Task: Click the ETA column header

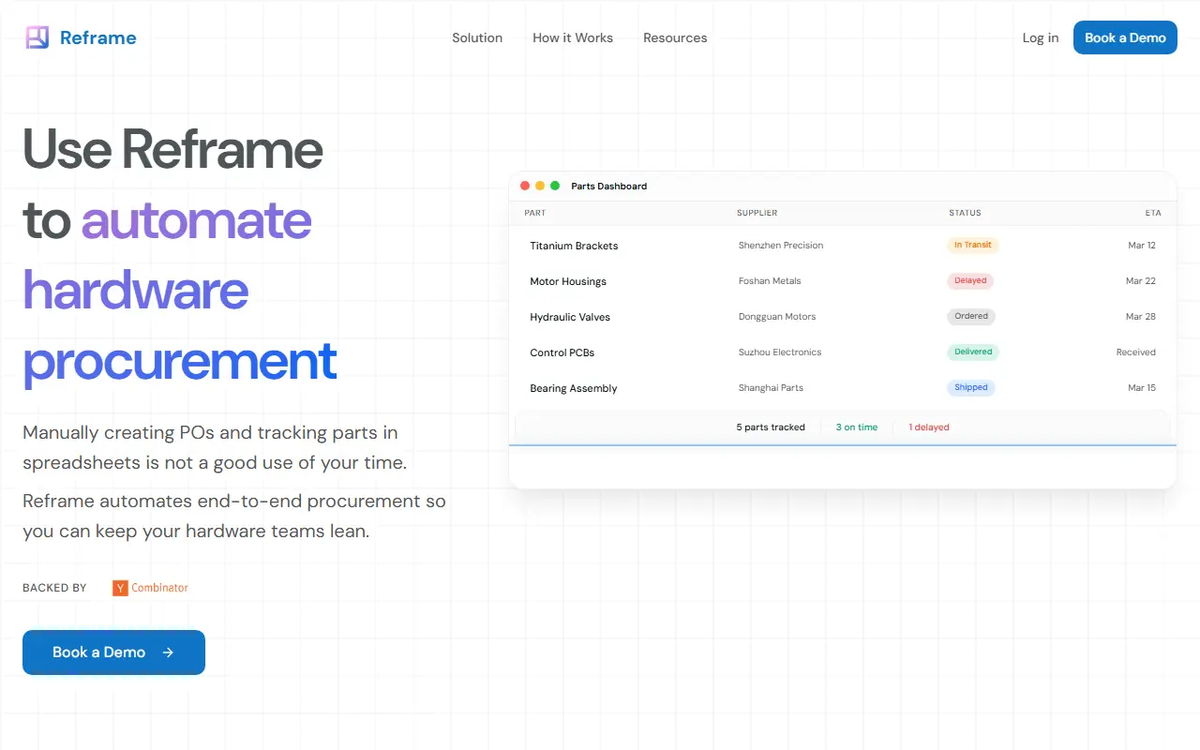Action: click(1153, 213)
